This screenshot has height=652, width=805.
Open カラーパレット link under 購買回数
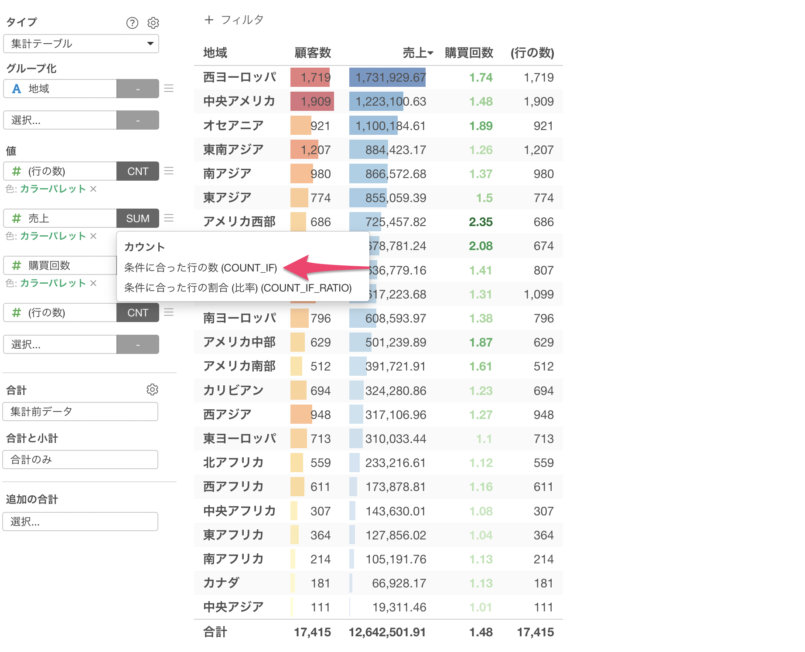[53, 283]
